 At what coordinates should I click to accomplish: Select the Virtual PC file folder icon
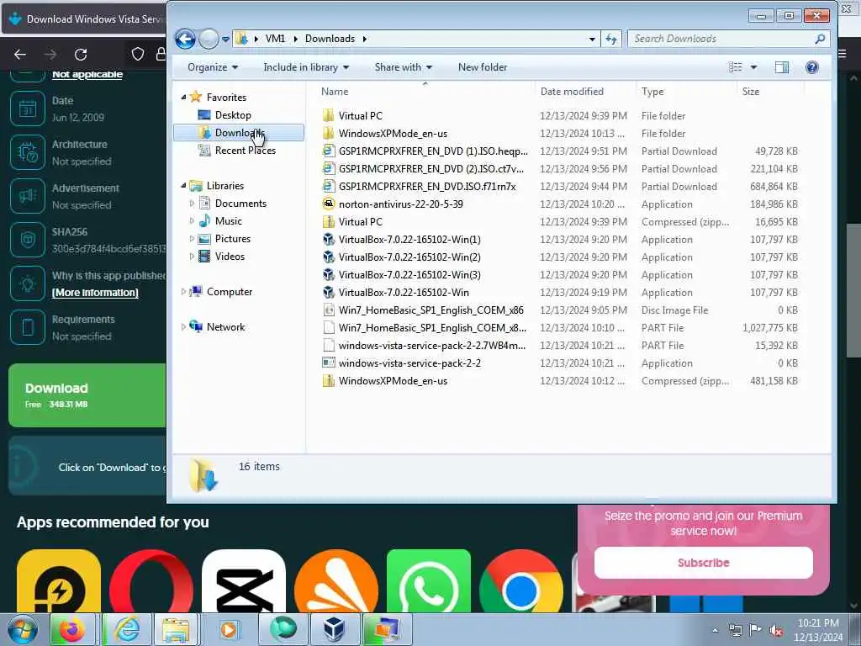(x=329, y=115)
